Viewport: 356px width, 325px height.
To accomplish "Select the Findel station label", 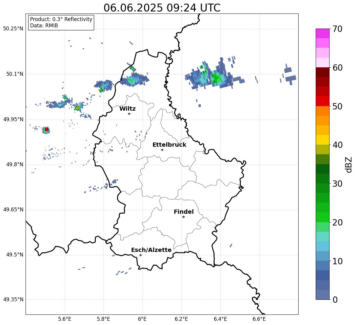I will [184, 212].
